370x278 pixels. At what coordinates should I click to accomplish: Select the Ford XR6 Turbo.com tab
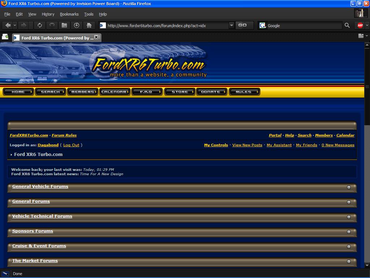(x=57, y=38)
